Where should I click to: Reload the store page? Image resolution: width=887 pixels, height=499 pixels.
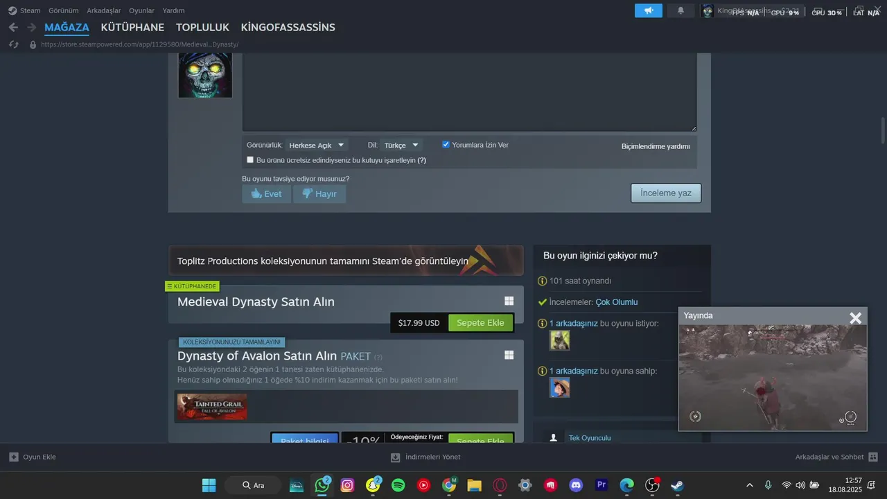[x=13, y=44]
